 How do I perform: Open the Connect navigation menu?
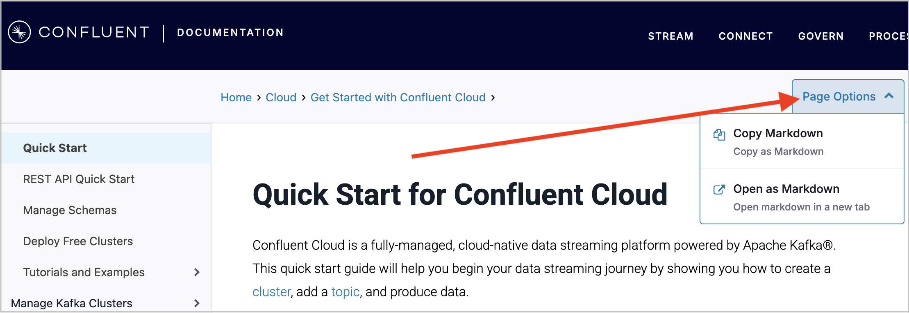[x=745, y=36]
